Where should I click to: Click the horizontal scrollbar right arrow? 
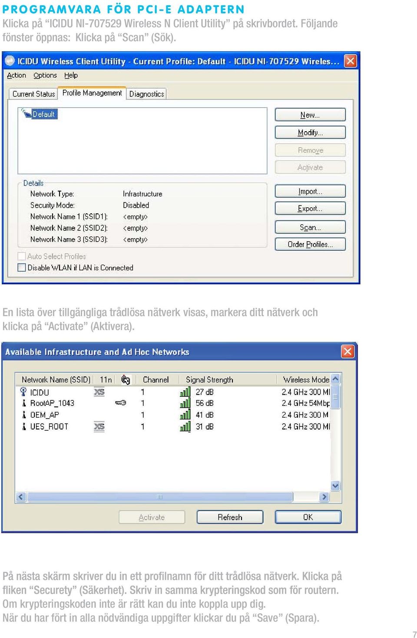point(324,497)
